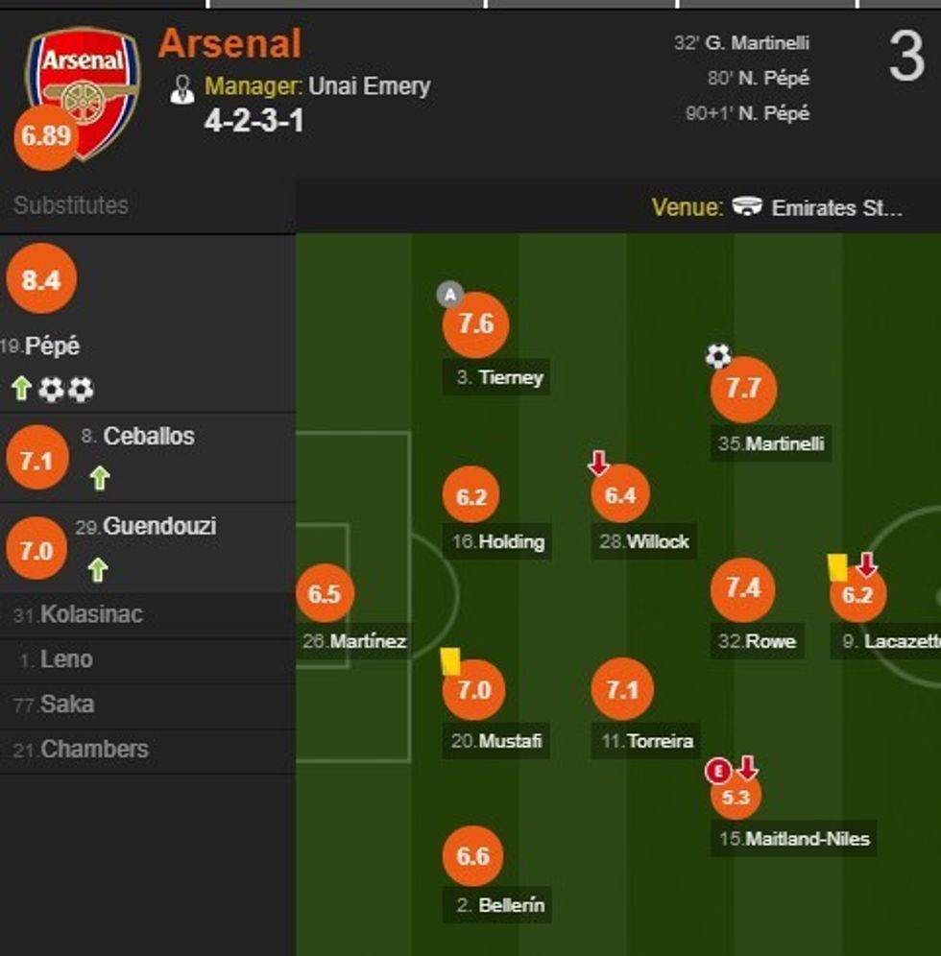Viewport: 941px width, 956px height.
Task: Click the 80' N. Pépé goal entry
Action: [x=759, y=78]
